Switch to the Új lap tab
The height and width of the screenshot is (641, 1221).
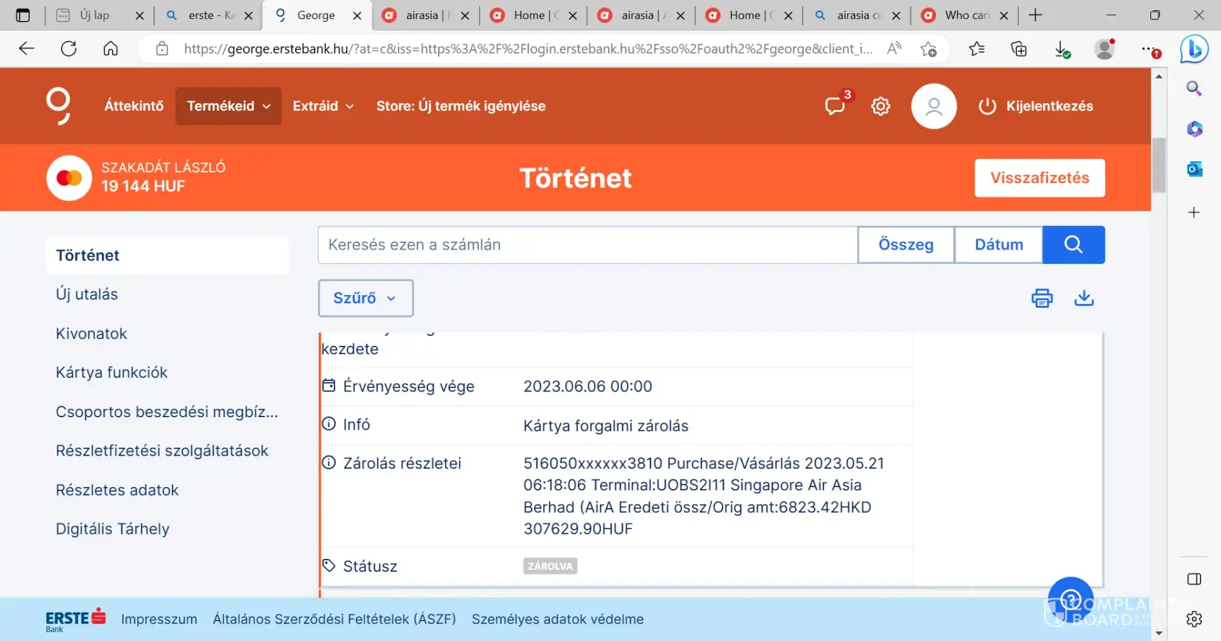coord(99,15)
